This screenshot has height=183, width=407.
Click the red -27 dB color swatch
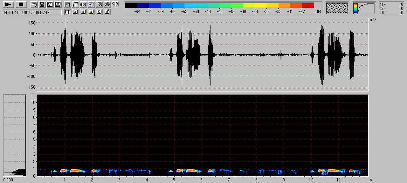pos(308,5)
